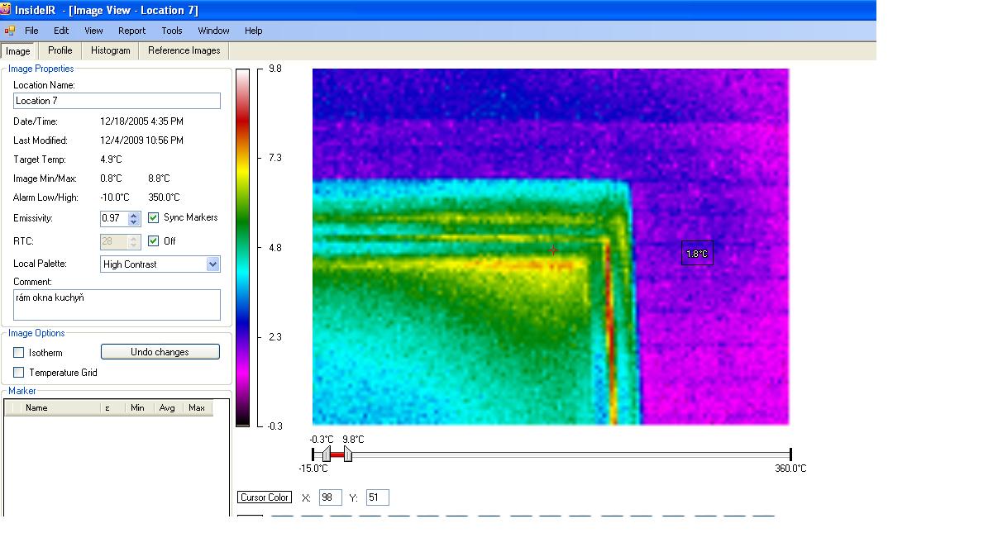The width and height of the screenshot is (993, 533).
Task: Click the InsideIR application icon in title bar
Action: click(6, 11)
